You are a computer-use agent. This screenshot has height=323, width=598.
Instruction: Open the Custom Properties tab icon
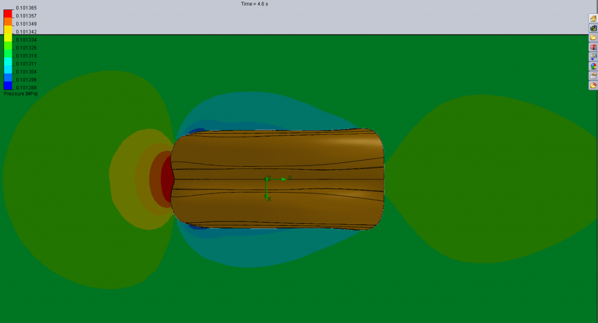point(593,76)
